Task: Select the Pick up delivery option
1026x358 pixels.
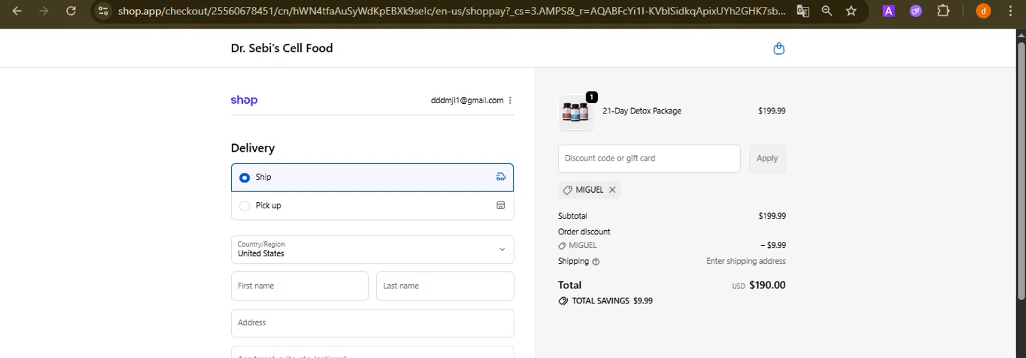Action: (372, 206)
